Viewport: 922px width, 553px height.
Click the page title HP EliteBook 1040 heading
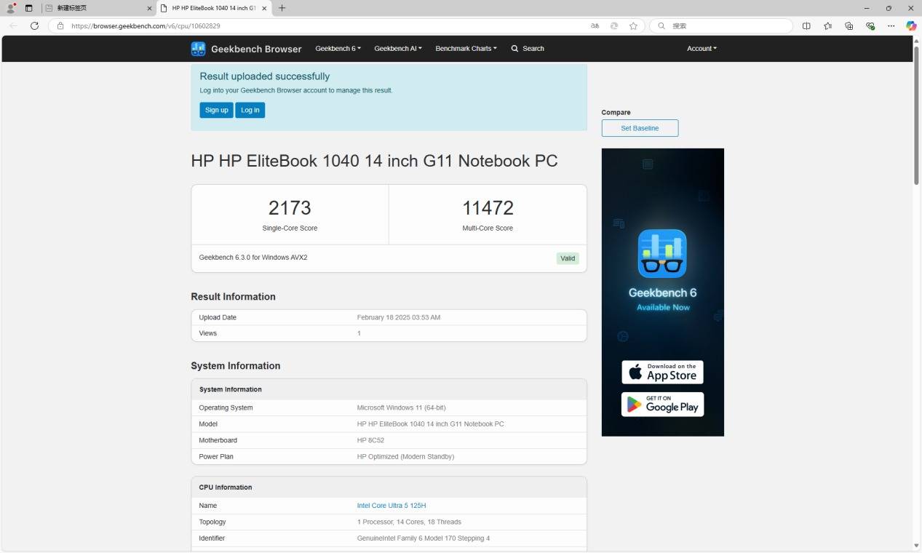374,161
